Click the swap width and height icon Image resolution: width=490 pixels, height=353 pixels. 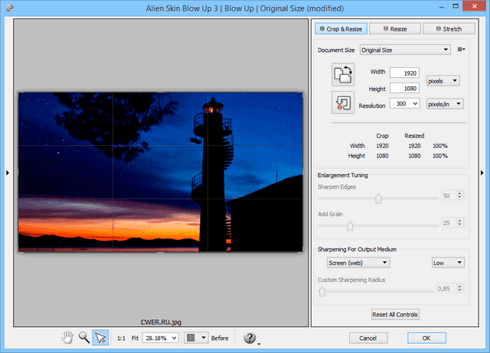point(342,74)
